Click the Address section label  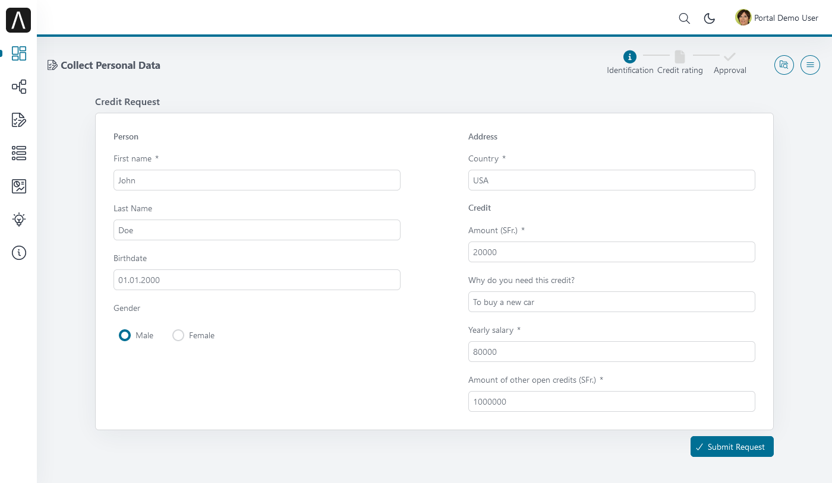pyautogui.click(x=483, y=136)
